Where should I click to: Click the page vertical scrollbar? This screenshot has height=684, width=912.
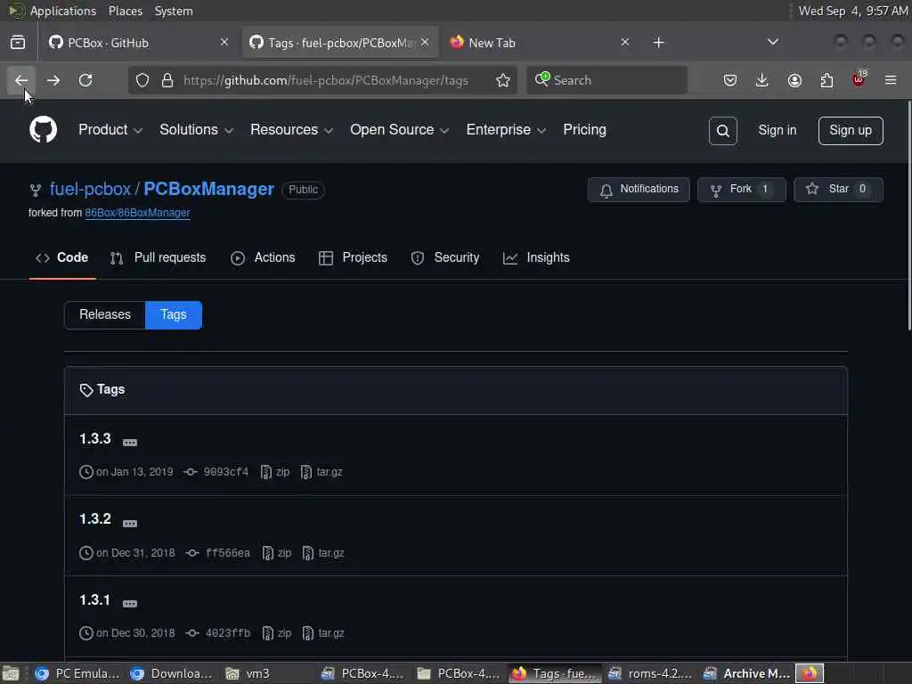(x=908, y=216)
